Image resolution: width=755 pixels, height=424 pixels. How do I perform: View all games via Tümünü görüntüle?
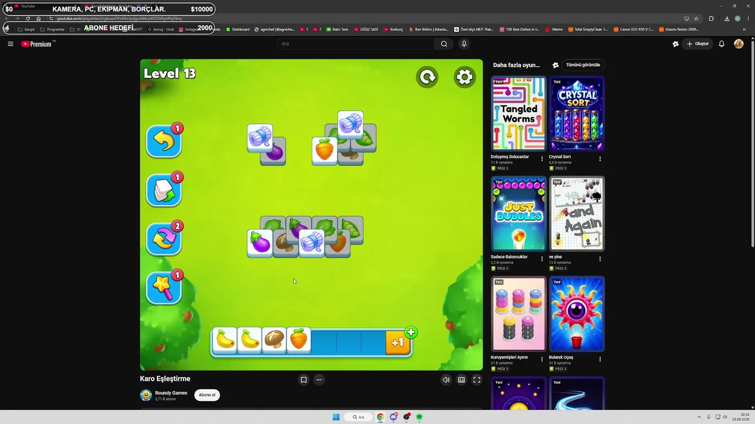[x=583, y=65]
